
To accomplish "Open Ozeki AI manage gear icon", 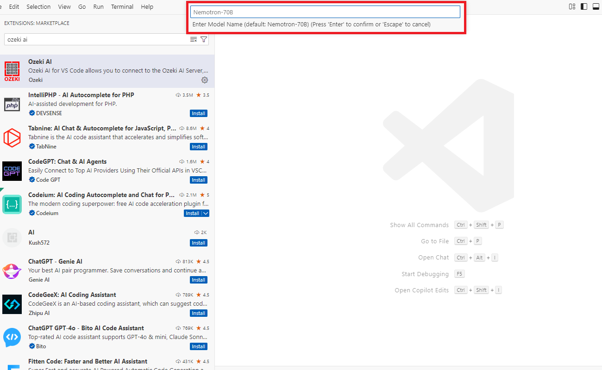I will pos(205,80).
